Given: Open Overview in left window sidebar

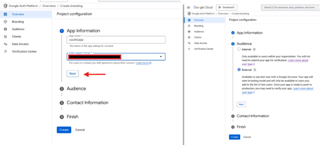Looking at the screenshot, I should (x=26, y=14).
